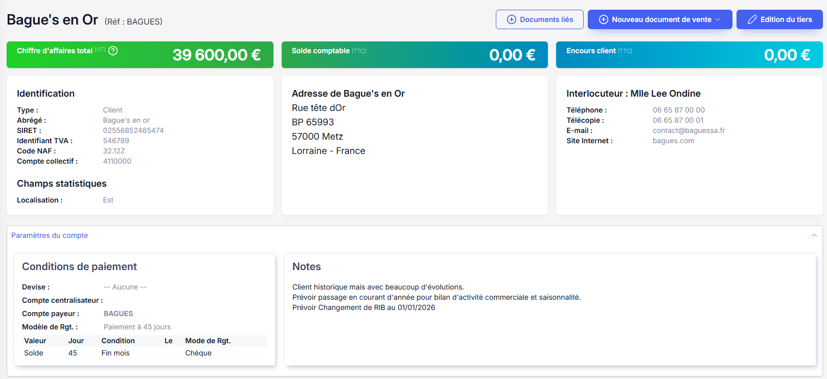
Task: Click the BAGUES compte payeur value
Action: point(118,314)
